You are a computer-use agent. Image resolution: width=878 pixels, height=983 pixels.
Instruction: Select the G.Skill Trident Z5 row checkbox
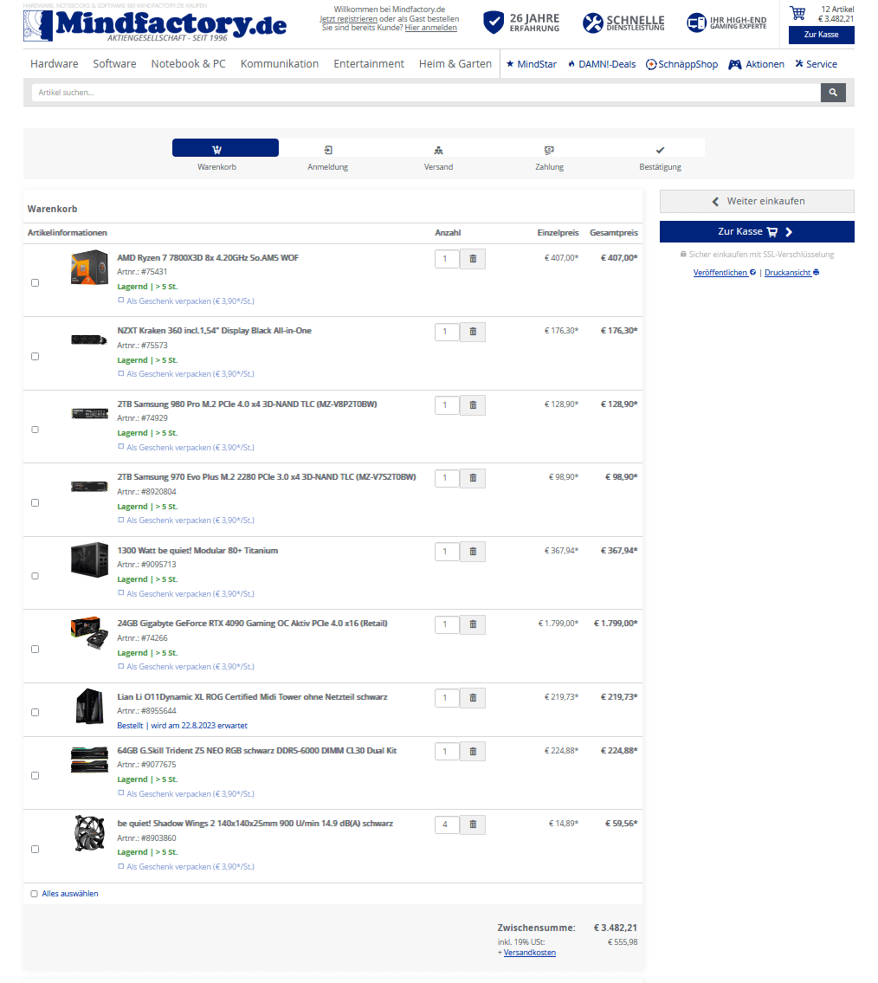(x=36, y=775)
